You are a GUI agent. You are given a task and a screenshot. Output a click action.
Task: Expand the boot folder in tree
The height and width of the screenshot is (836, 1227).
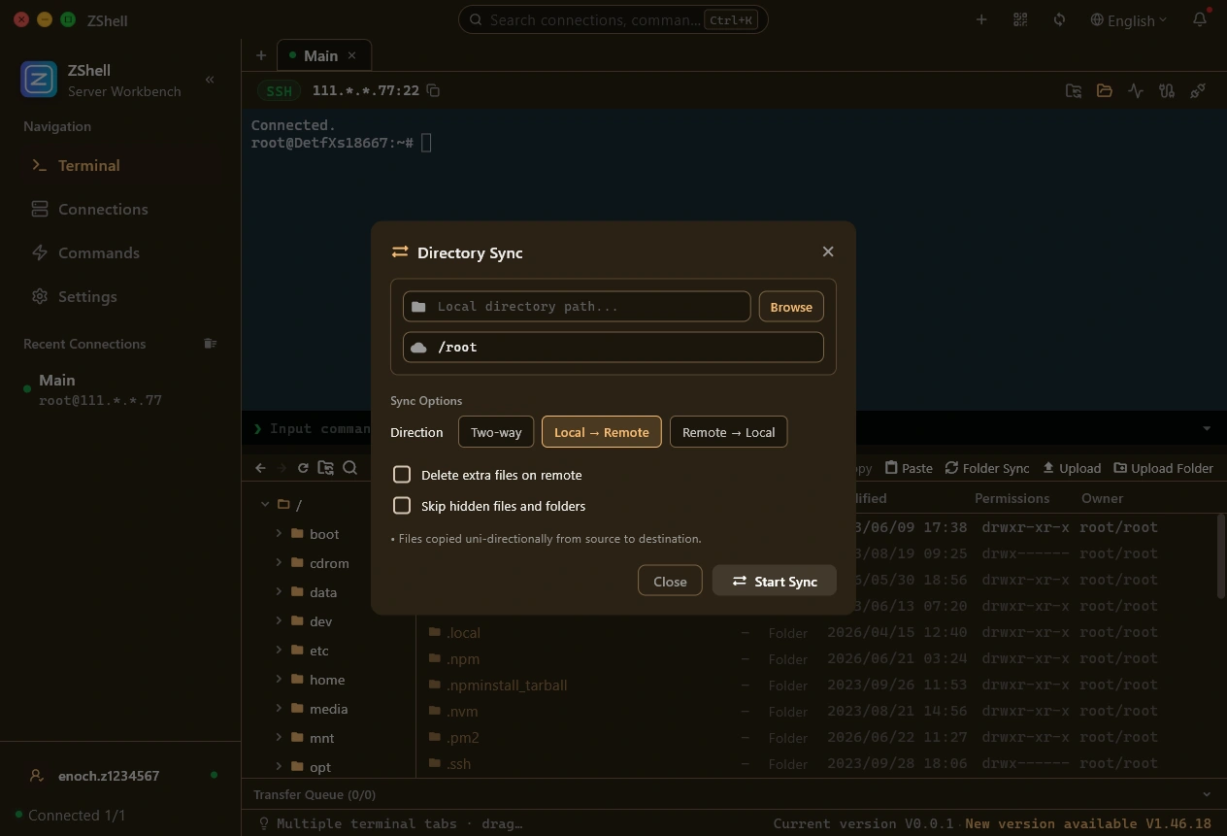[279, 533]
